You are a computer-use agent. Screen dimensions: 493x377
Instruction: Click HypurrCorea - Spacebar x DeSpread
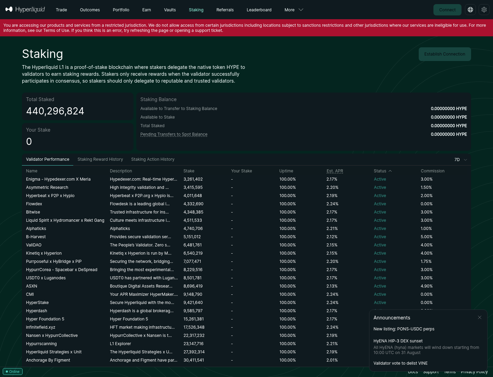[62, 270]
